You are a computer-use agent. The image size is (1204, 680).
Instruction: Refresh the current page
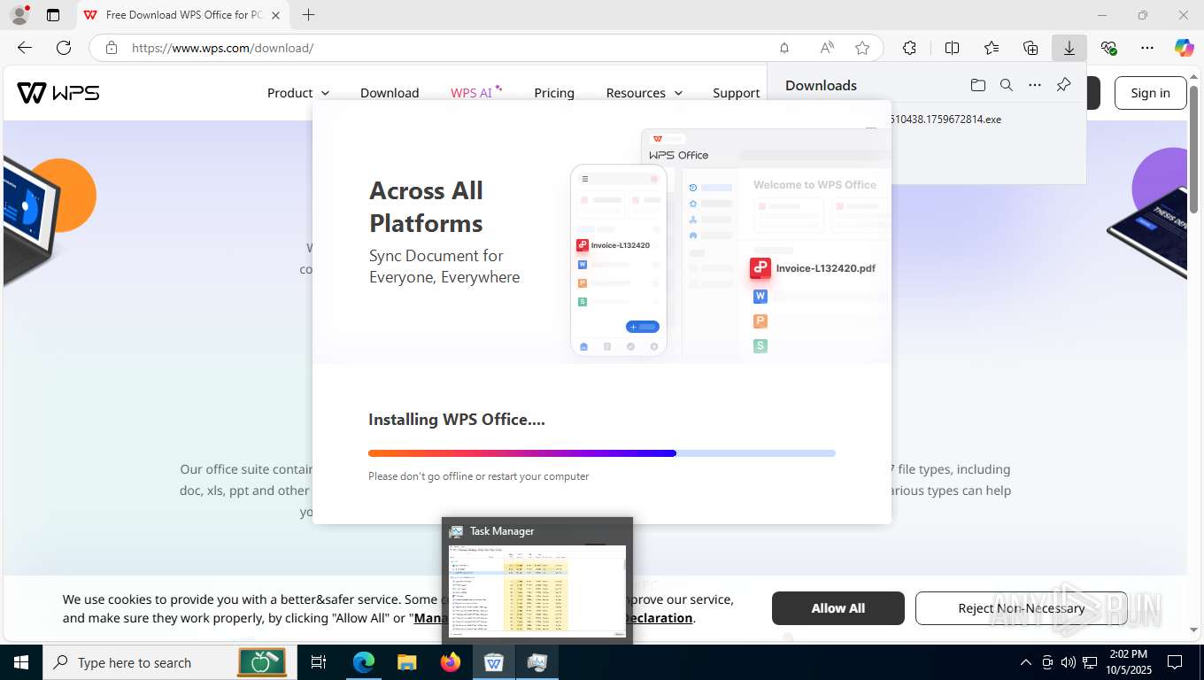64,48
